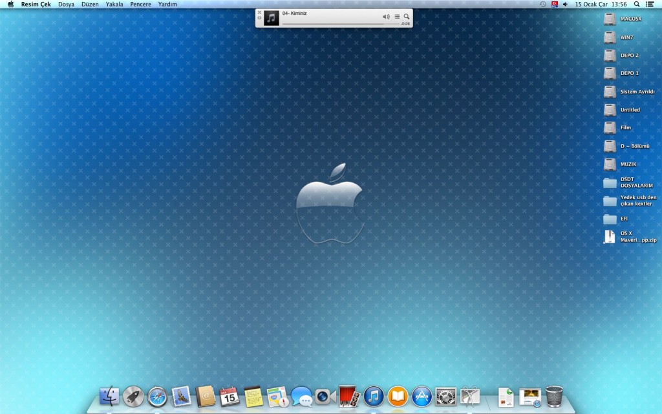662x414 pixels.
Task: Open Notification Center list icon
Action: (x=650, y=5)
